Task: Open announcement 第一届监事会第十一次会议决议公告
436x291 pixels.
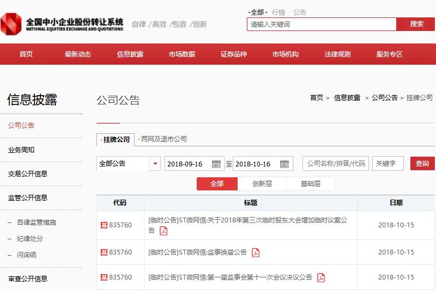Action: pyautogui.click(x=230, y=277)
